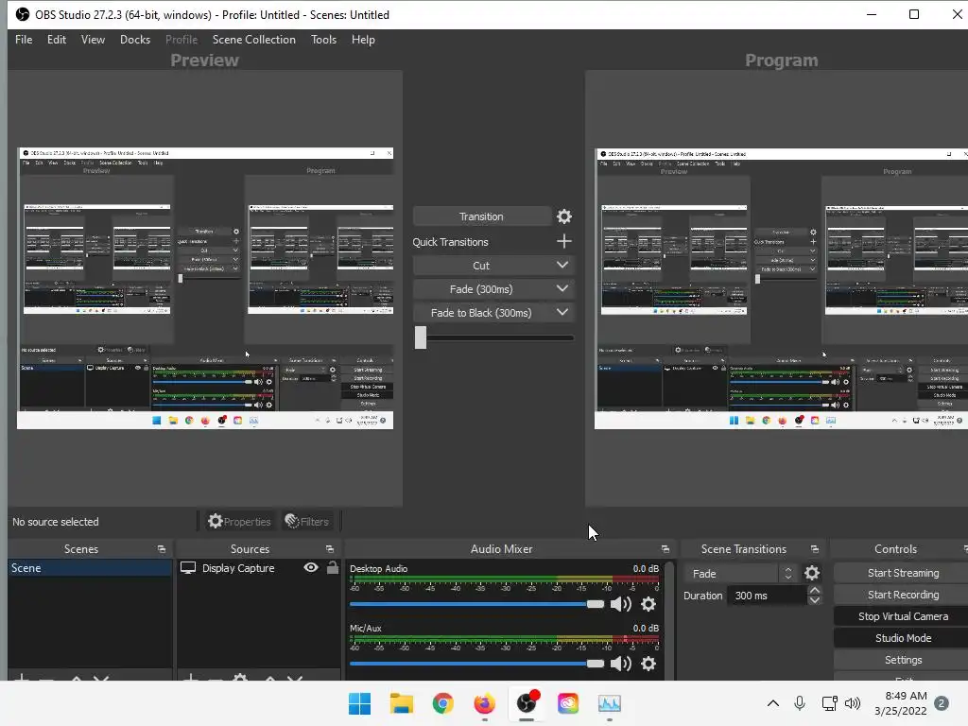Open the Edit menu

click(x=56, y=40)
